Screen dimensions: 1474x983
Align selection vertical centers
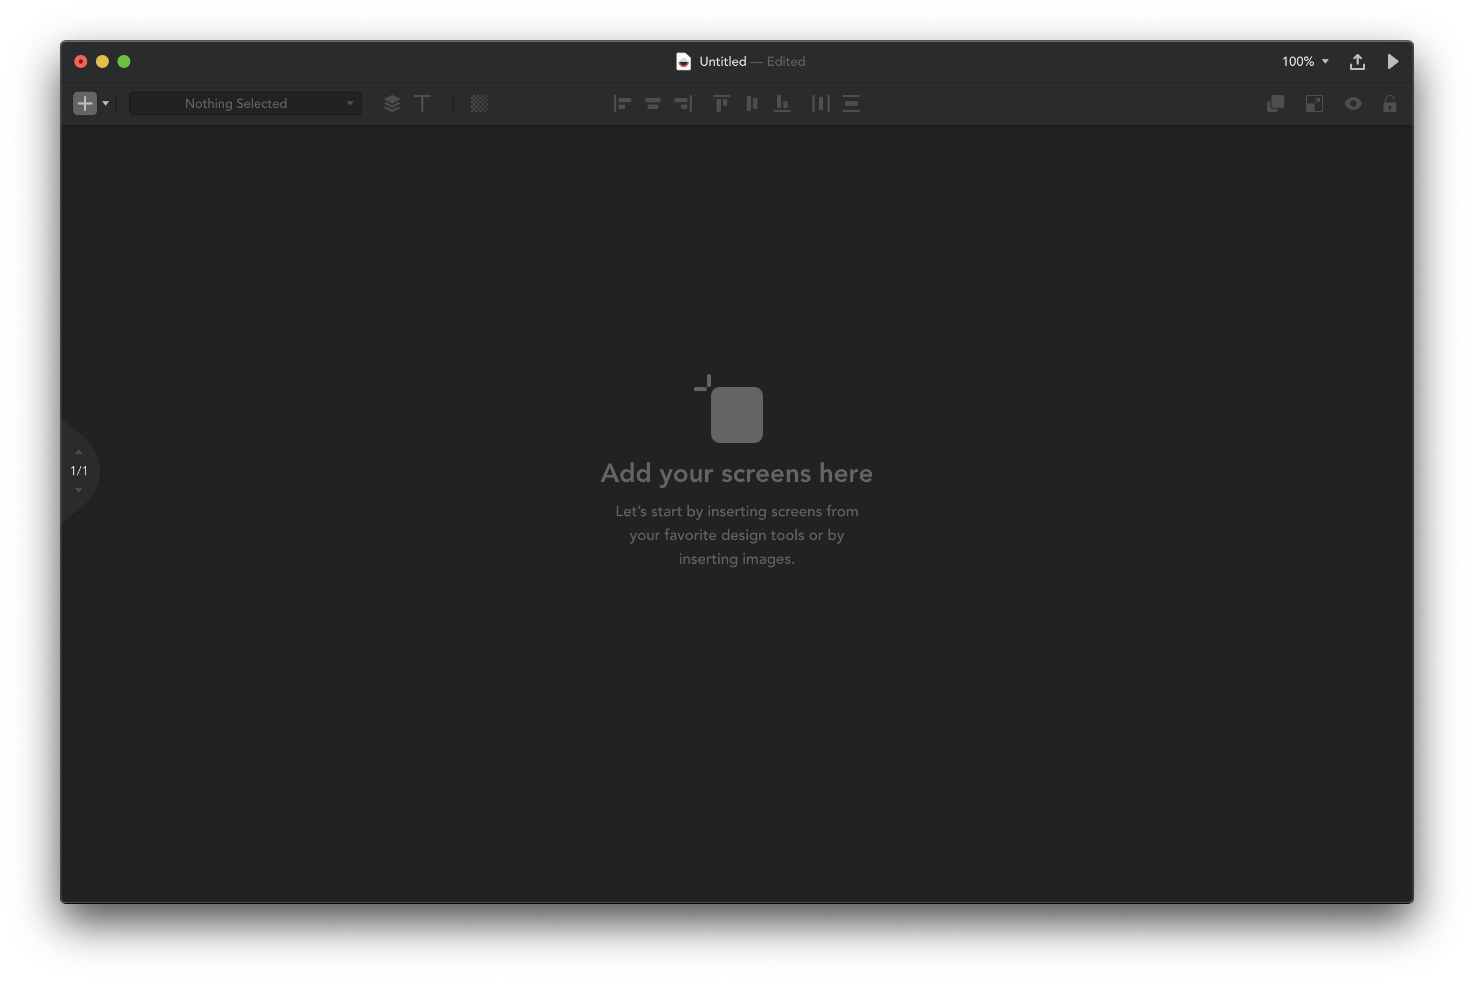[x=752, y=103]
